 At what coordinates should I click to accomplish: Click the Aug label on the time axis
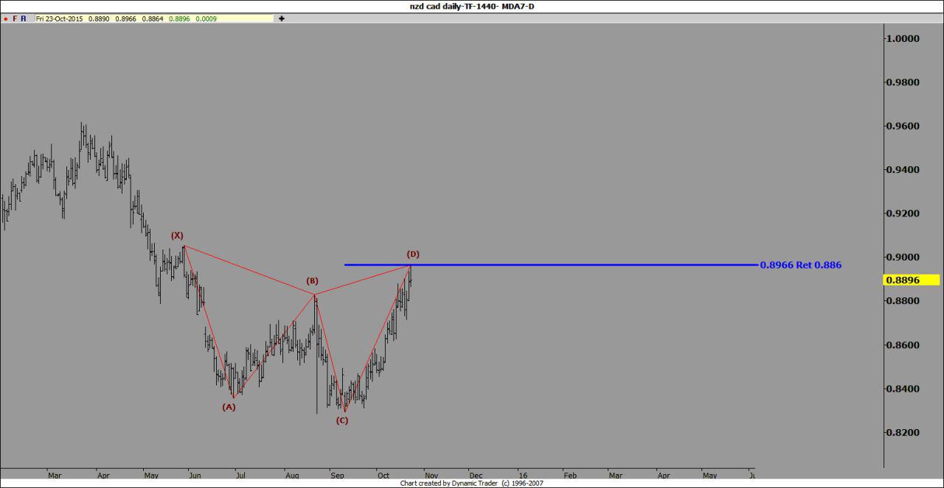tap(292, 475)
